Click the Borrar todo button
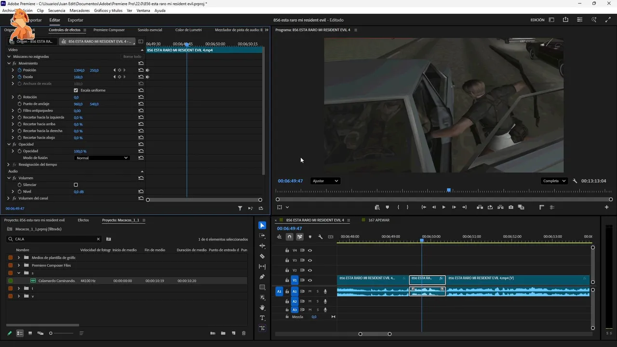This screenshot has width=617, height=347. pyautogui.click(x=132, y=57)
